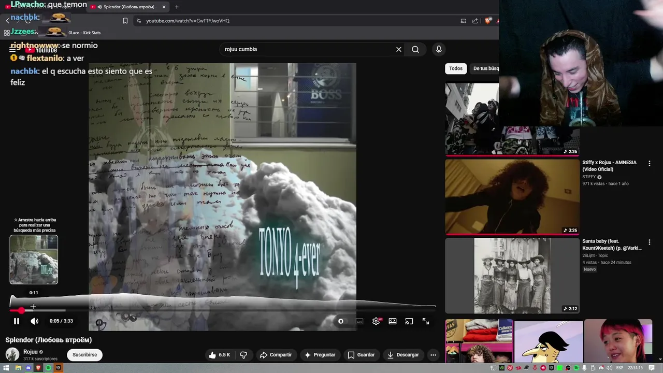Open the red-haired person video thumbnail
The width and height of the screenshot is (663, 373).
tap(618, 341)
